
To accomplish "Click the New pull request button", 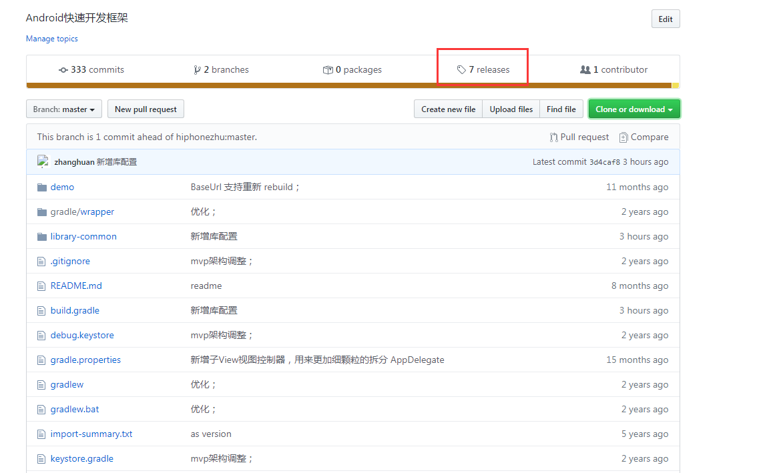I will tap(146, 109).
